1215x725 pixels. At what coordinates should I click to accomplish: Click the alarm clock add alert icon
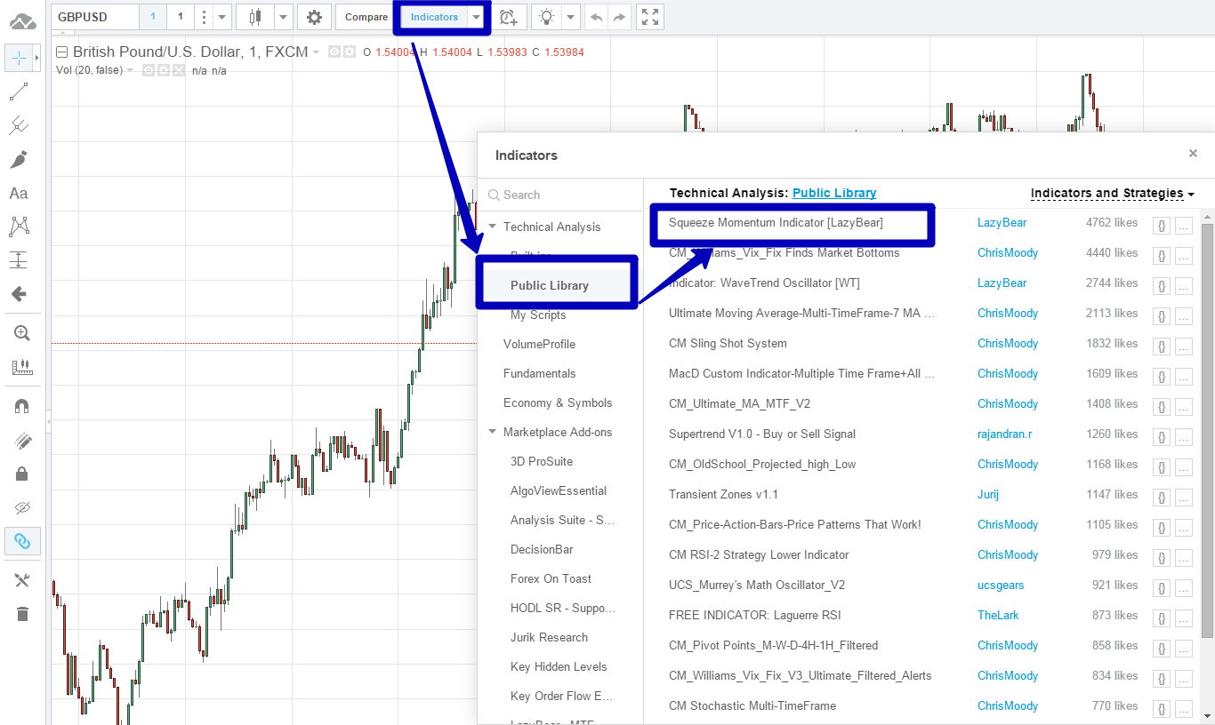coord(508,17)
